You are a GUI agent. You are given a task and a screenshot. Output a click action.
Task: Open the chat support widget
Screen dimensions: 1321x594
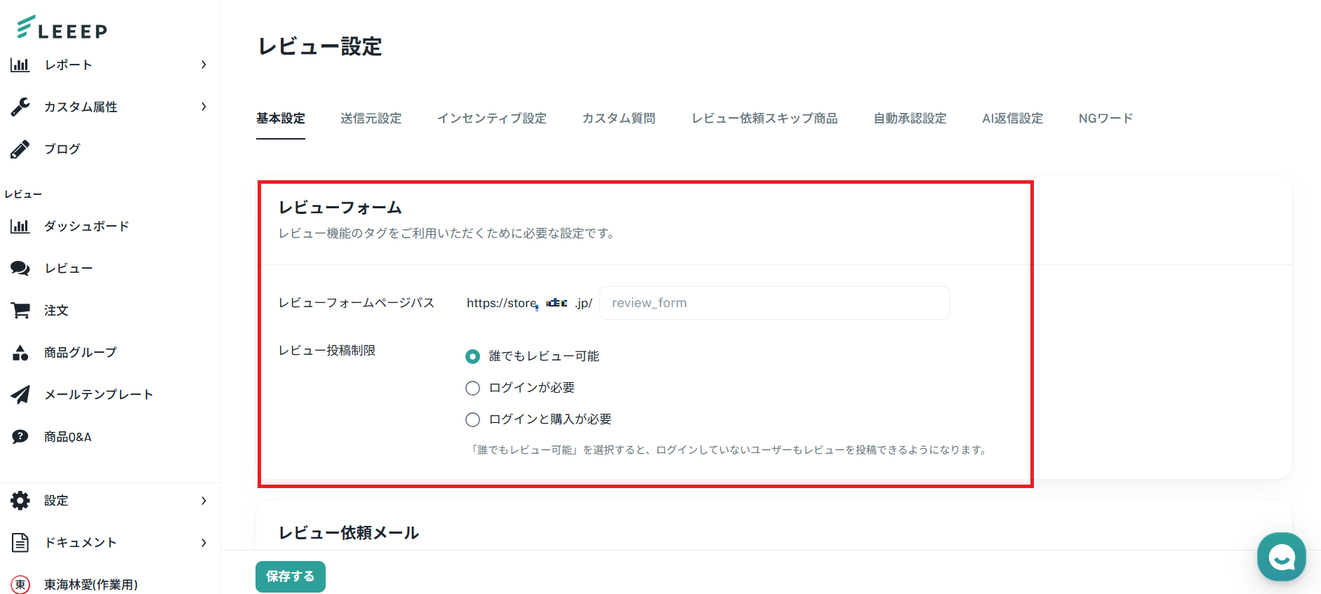tap(1281, 557)
